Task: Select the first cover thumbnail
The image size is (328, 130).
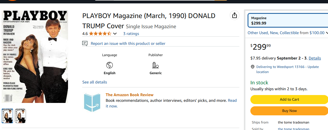Action: 7,116
